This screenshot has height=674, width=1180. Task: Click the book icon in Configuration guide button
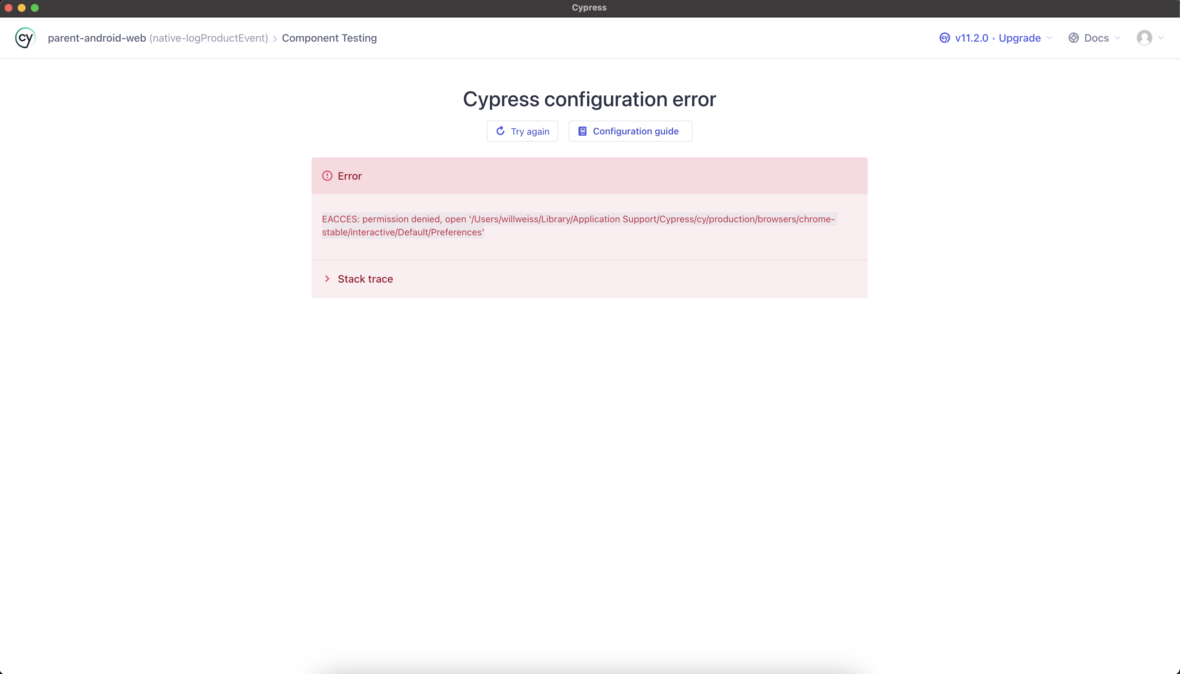(582, 131)
